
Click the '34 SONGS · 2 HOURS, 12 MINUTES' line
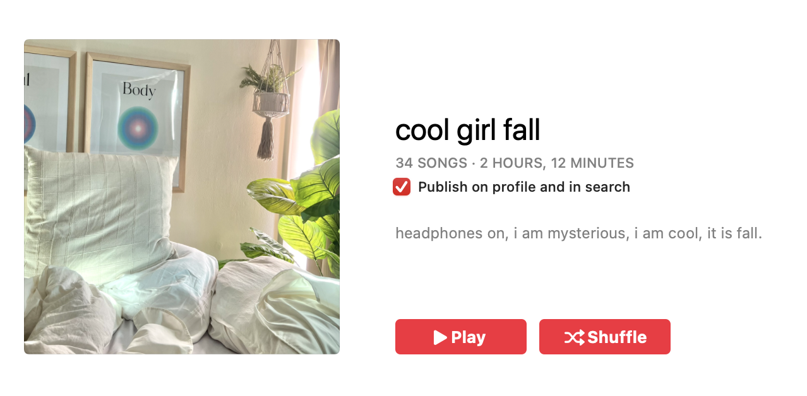pos(515,163)
